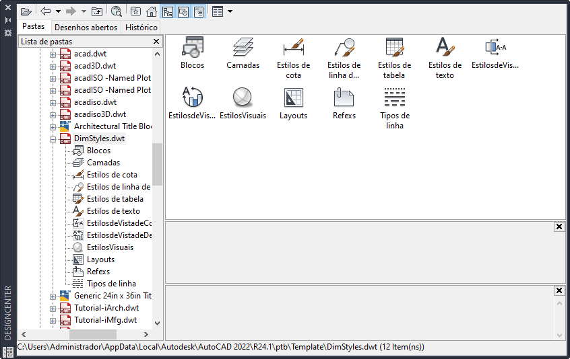Viewport: 570px width, 359px height.
Task: Click the DimStyles.dwt path status text
Action: point(221,347)
